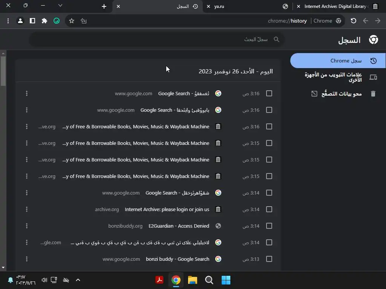Open more actions for Internet Archive login entry

(x=27, y=209)
